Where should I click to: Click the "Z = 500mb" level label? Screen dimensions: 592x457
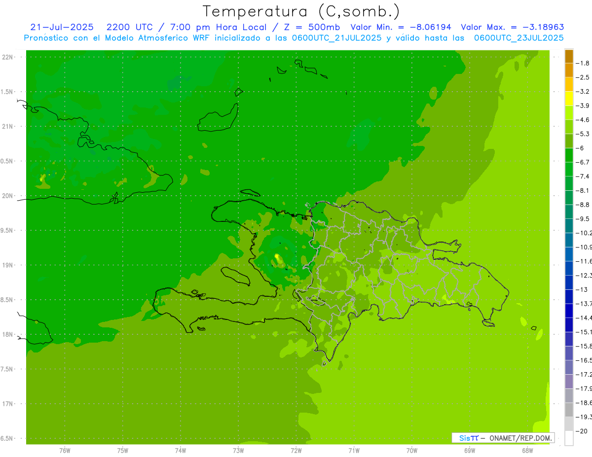[309, 27]
